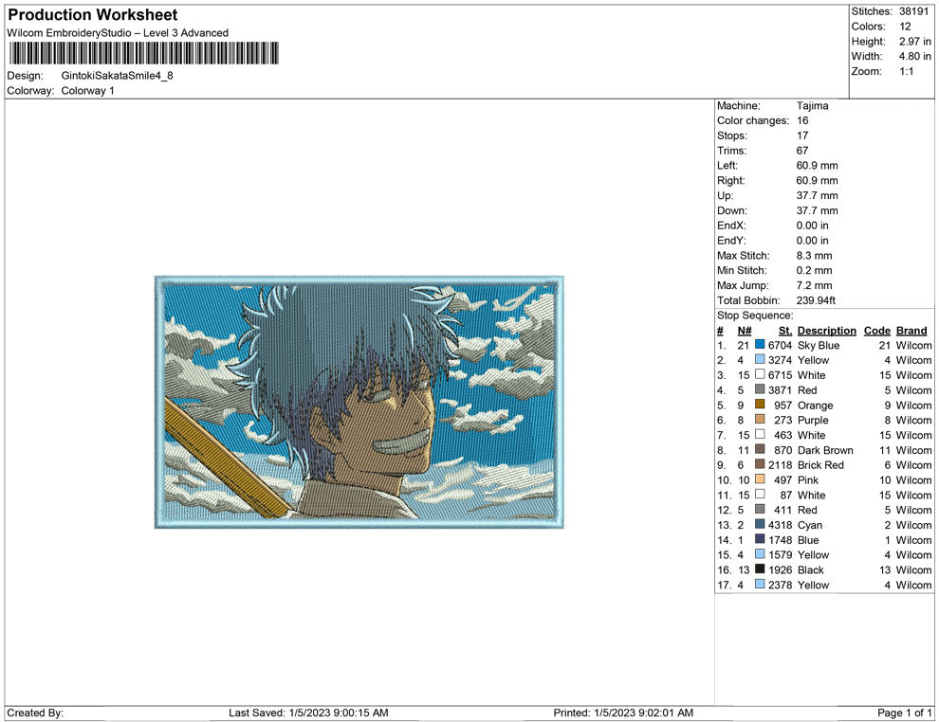Screen dimensions: 939x722
Task: Click the gray swatch beside stitch count 411
Action: pyautogui.click(x=760, y=509)
